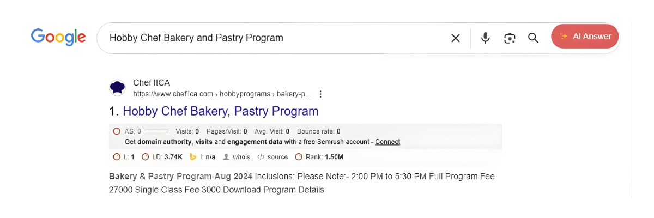Viewport: 654px width, 218px height.
Task: Click the LD 3.74K circle icon
Action: pos(145,157)
